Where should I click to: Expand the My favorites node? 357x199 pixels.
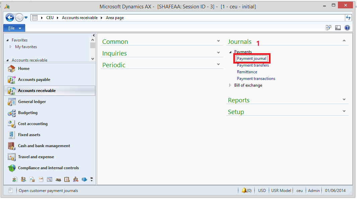pyautogui.click(x=10, y=47)
